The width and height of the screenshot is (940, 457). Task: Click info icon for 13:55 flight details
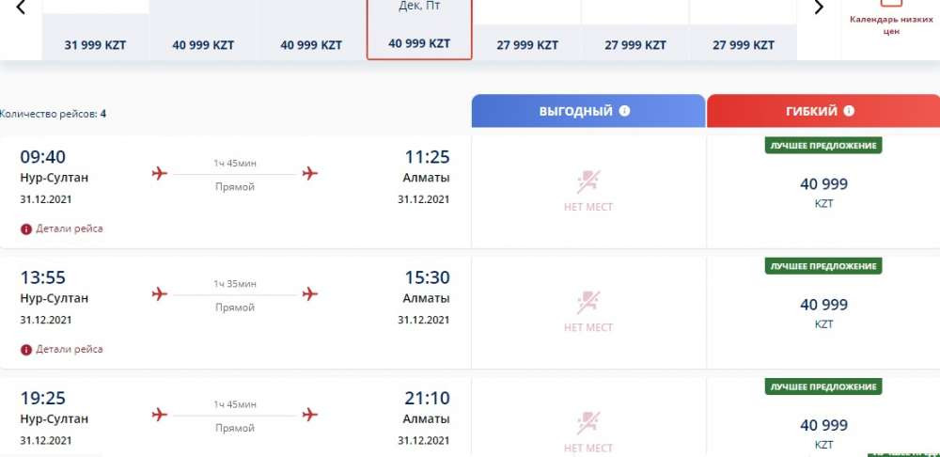[x=25, y=349]
